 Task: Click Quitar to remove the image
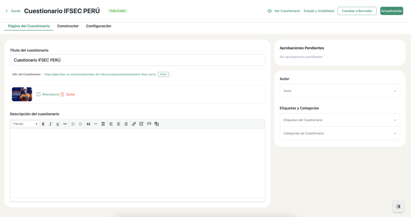pos(71,94)
